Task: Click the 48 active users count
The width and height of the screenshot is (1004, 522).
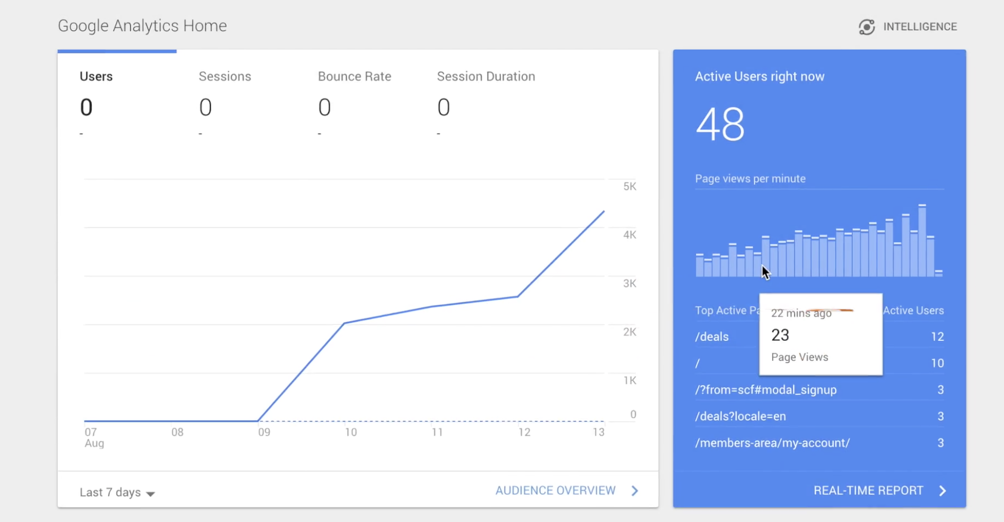Action: 720,124
